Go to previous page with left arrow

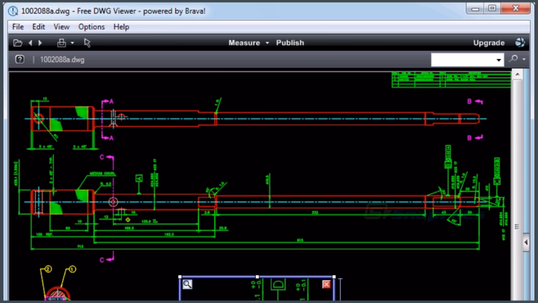point(30,43)
